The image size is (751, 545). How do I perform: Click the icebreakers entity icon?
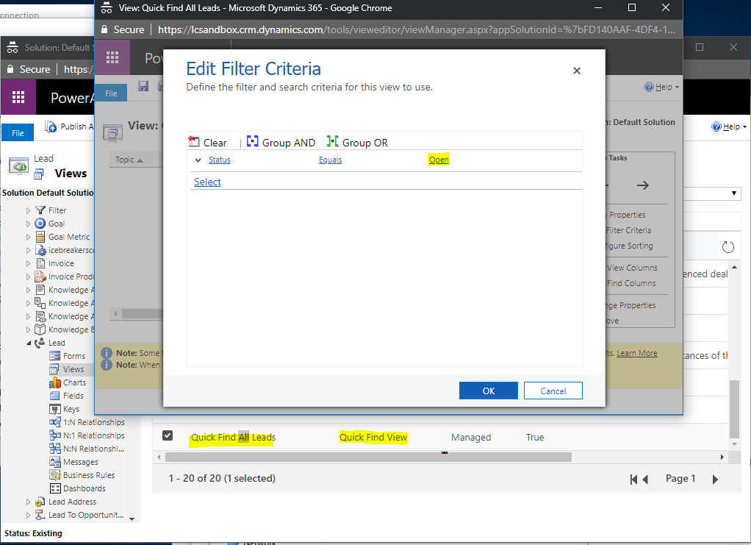click(41, 250)
